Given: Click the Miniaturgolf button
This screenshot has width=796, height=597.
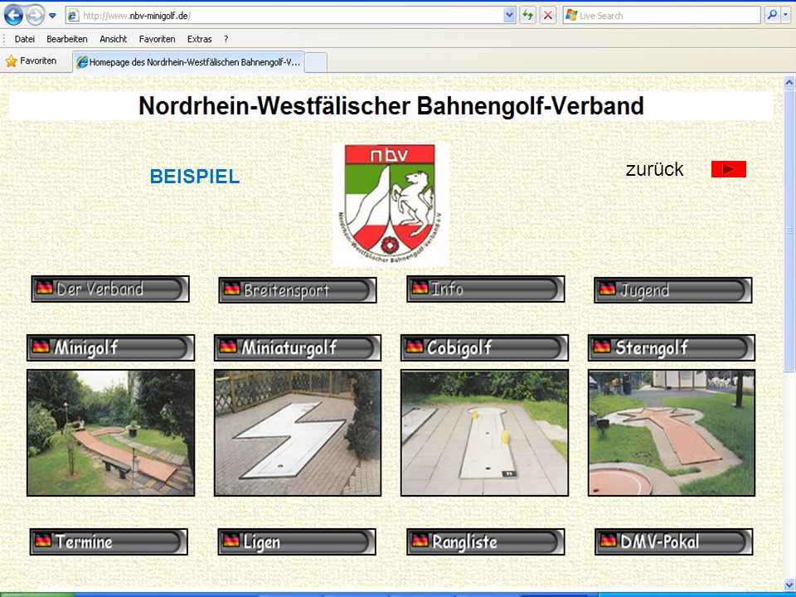Looking at the screenshot, I should [298, 347].
